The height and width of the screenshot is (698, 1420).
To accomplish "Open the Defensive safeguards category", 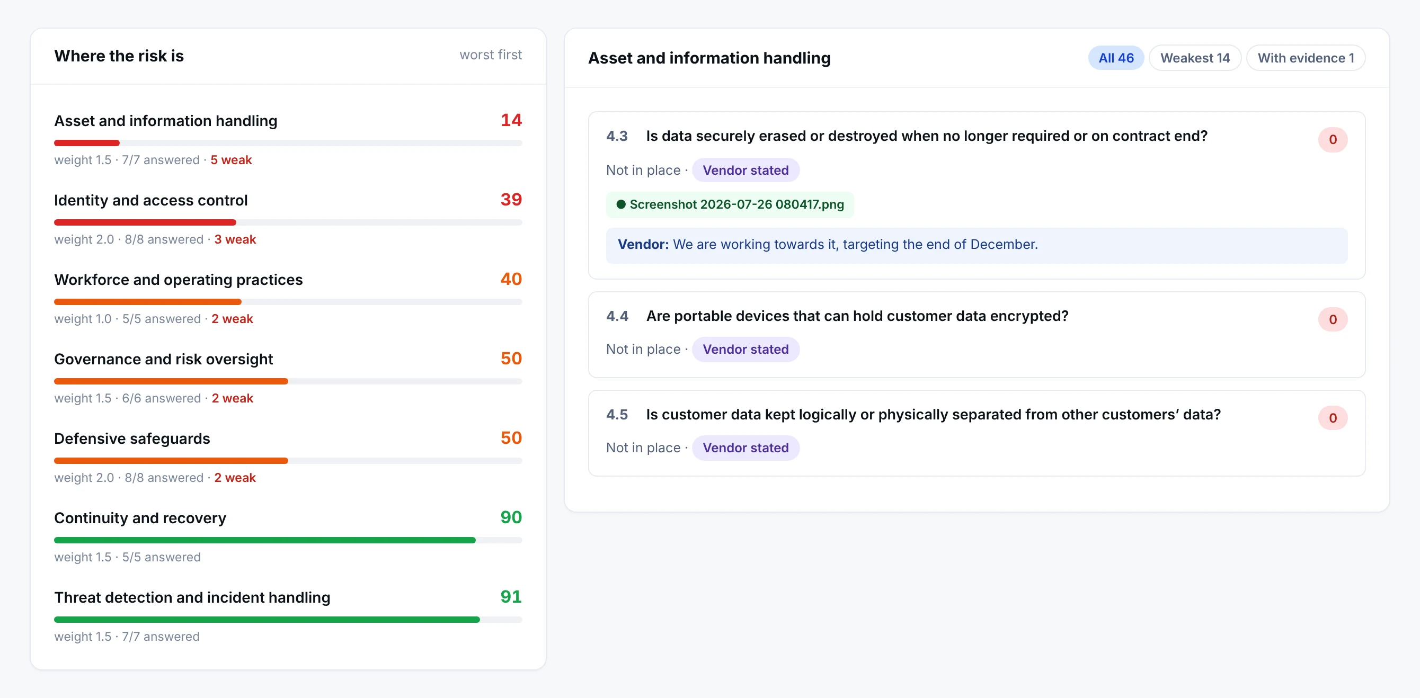I will click(x=288, y=456).
